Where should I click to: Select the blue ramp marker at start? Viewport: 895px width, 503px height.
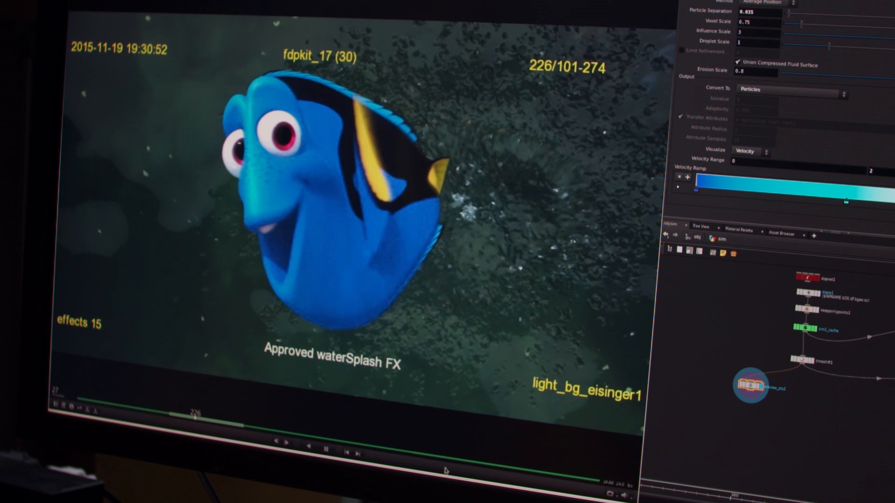pos(696,190)
